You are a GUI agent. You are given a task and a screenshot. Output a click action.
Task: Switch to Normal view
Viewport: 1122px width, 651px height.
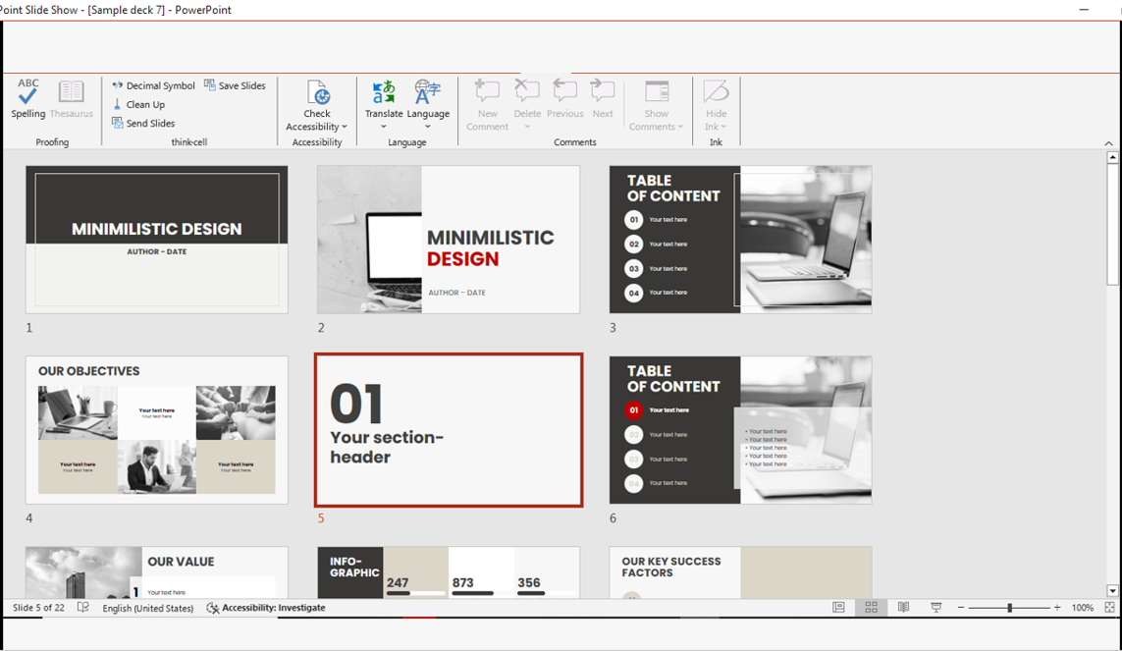(838, 608)
